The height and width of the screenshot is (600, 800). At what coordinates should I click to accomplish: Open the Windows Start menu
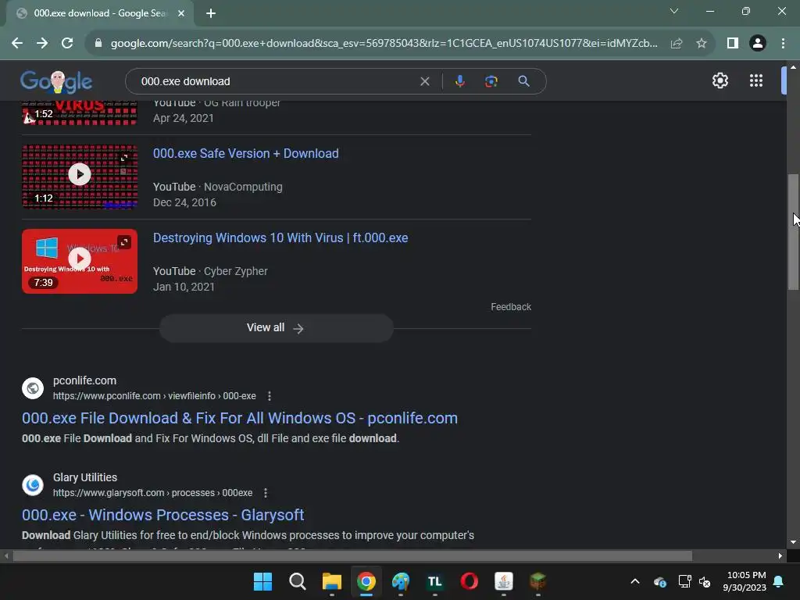(262, 581)
